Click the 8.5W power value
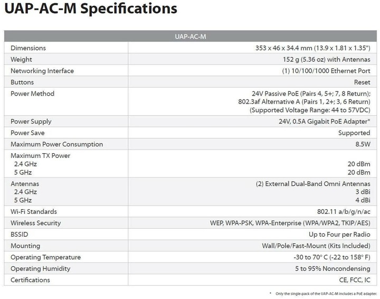The image size is (380, 299). (363, 144)
